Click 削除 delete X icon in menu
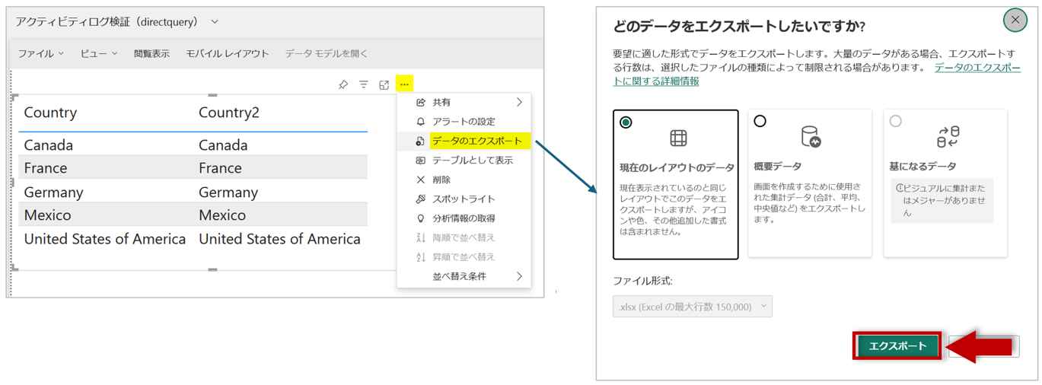The width and height of the screenshot is (1042, 385). pyautogui.click(x=420, y=180)
